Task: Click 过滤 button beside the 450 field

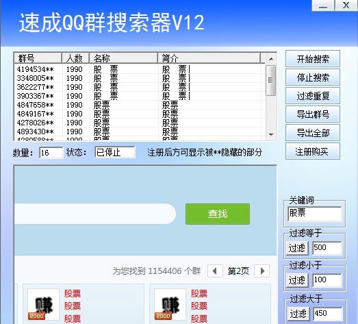Action: click(x=298, y=314)
